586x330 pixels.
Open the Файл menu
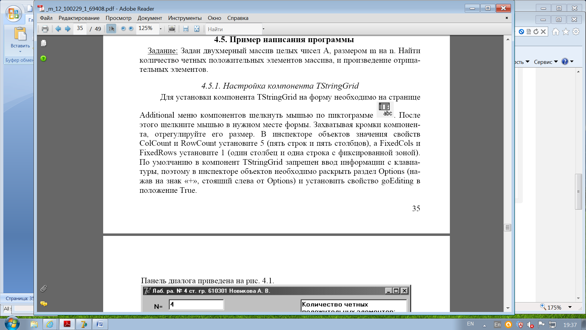point(46,18)
